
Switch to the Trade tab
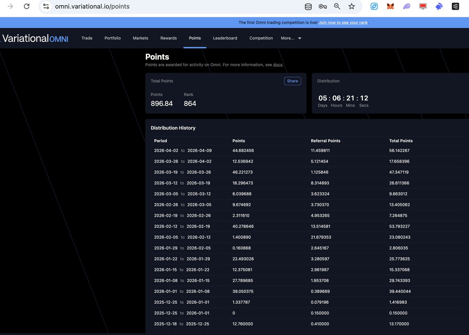tap(87, 38)
